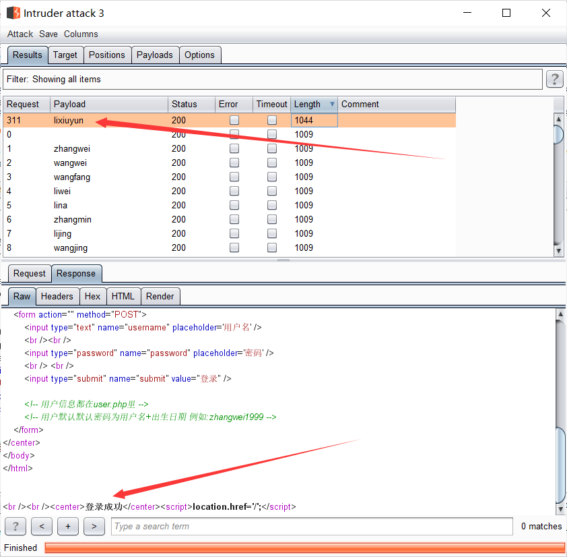Click the plus search options button
This screenshot has height=557, width=567.
(68, 526)
